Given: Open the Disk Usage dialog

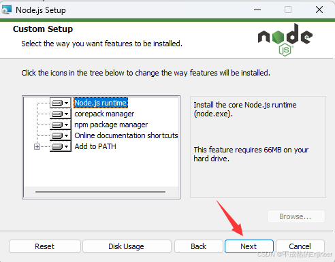Looking at the screenshot, I should point(127,246).
